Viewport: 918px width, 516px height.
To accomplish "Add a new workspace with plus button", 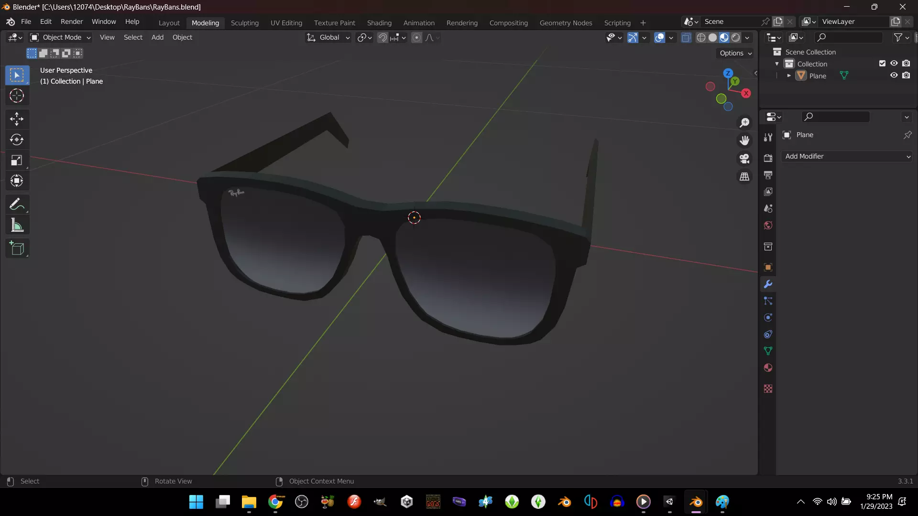I will click(x=643, y=23).
